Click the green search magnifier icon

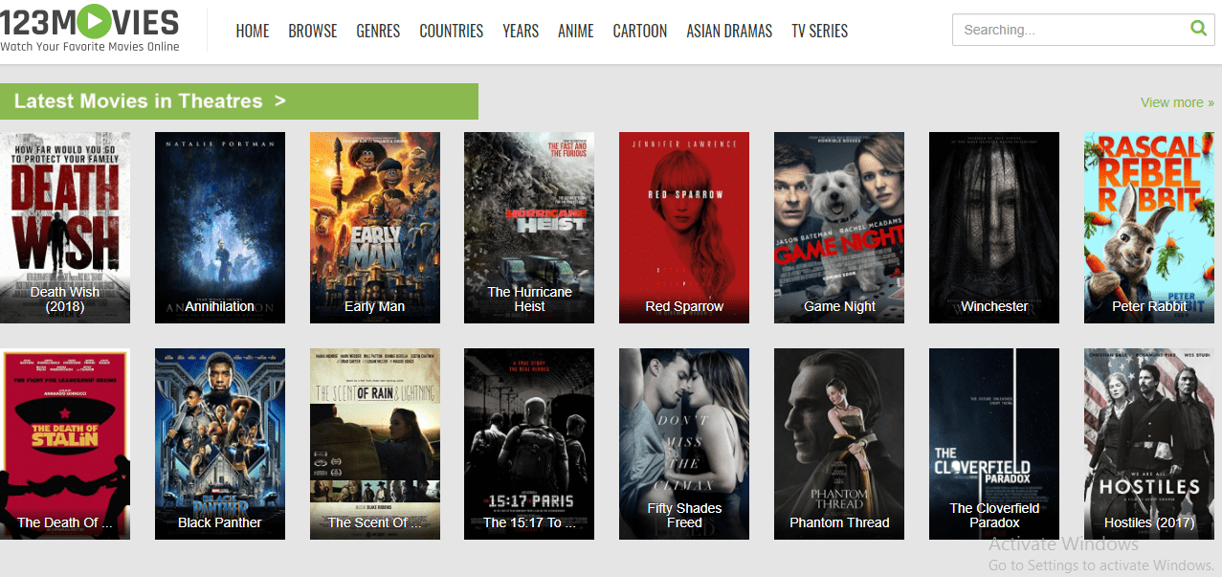tap(1198, 29)
